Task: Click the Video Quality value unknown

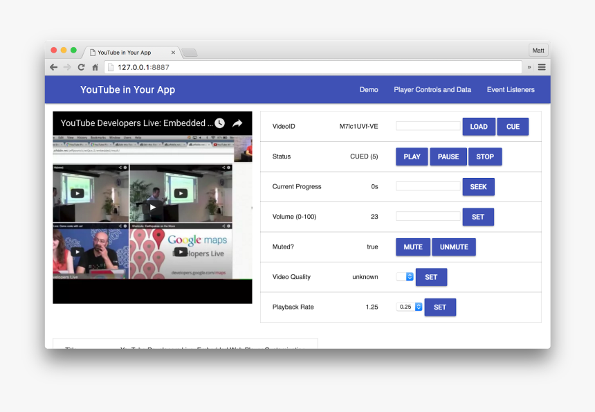Action: tap(365, 277)
